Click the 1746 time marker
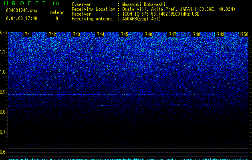The image size is (252, 160). pos(148,34)
